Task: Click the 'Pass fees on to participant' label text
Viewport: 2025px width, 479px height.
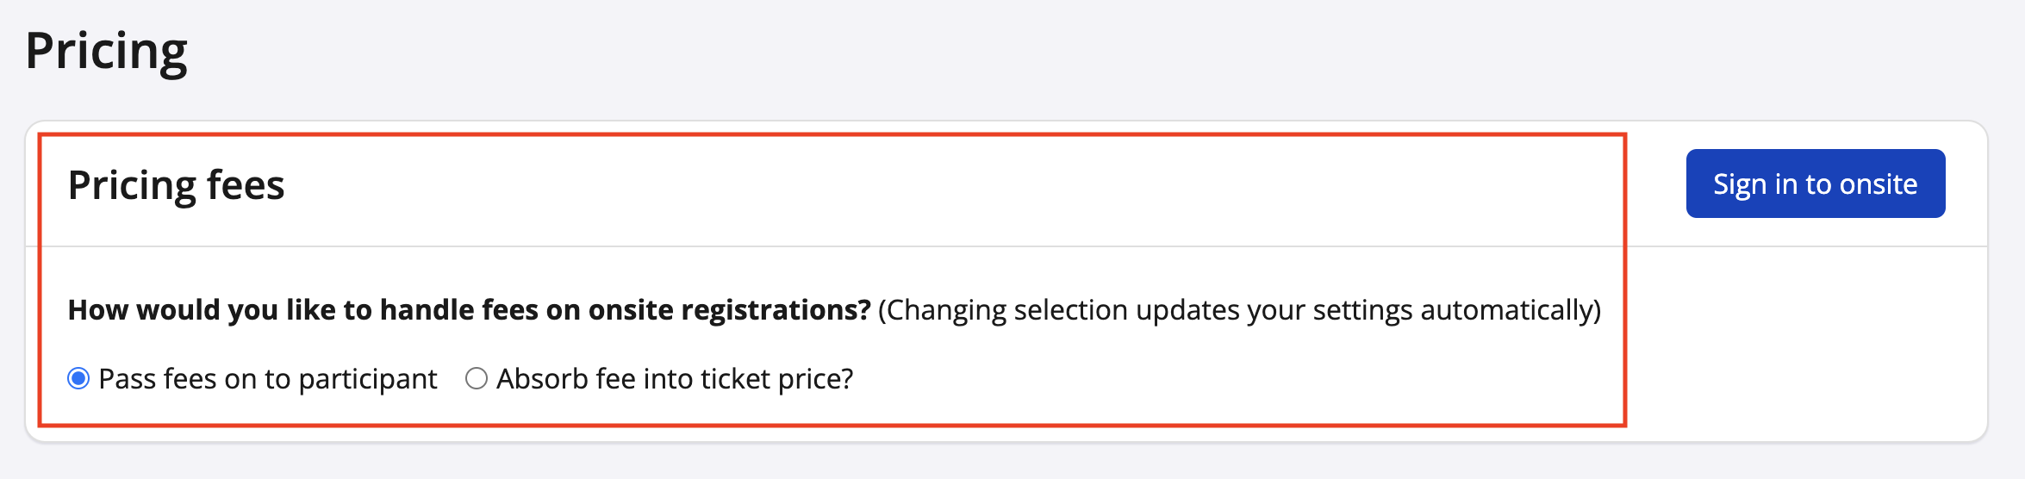Action: (x=267, y=379)
